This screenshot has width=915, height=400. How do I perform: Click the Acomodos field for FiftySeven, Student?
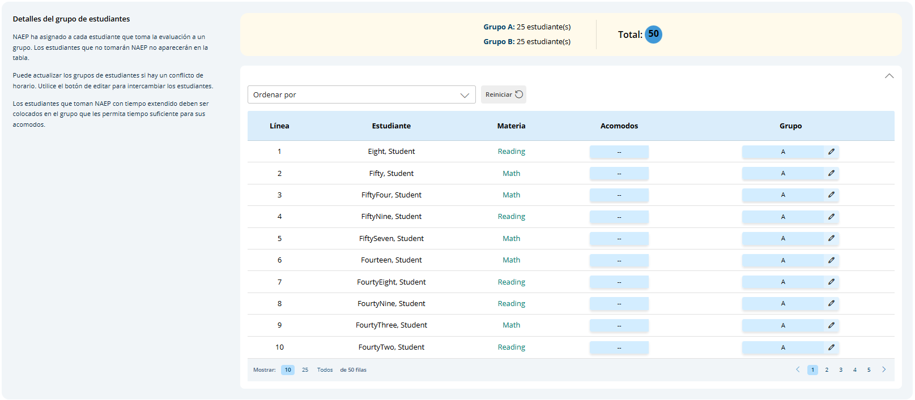click(x=619, y=239)
